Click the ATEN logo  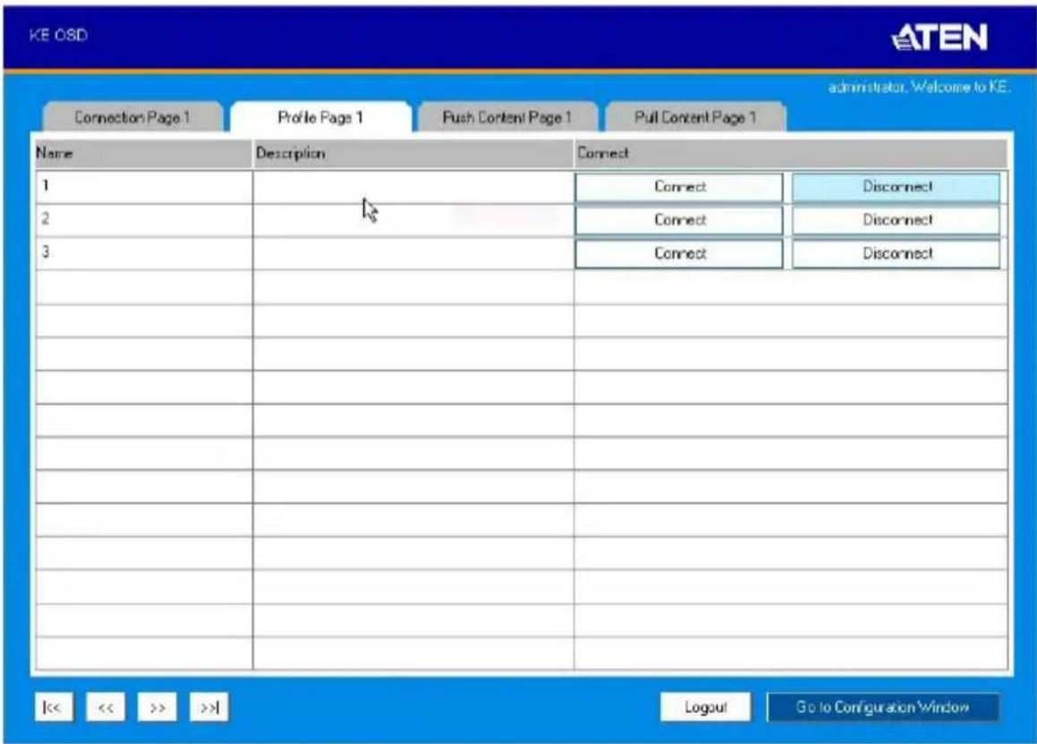tap(939, 37)
